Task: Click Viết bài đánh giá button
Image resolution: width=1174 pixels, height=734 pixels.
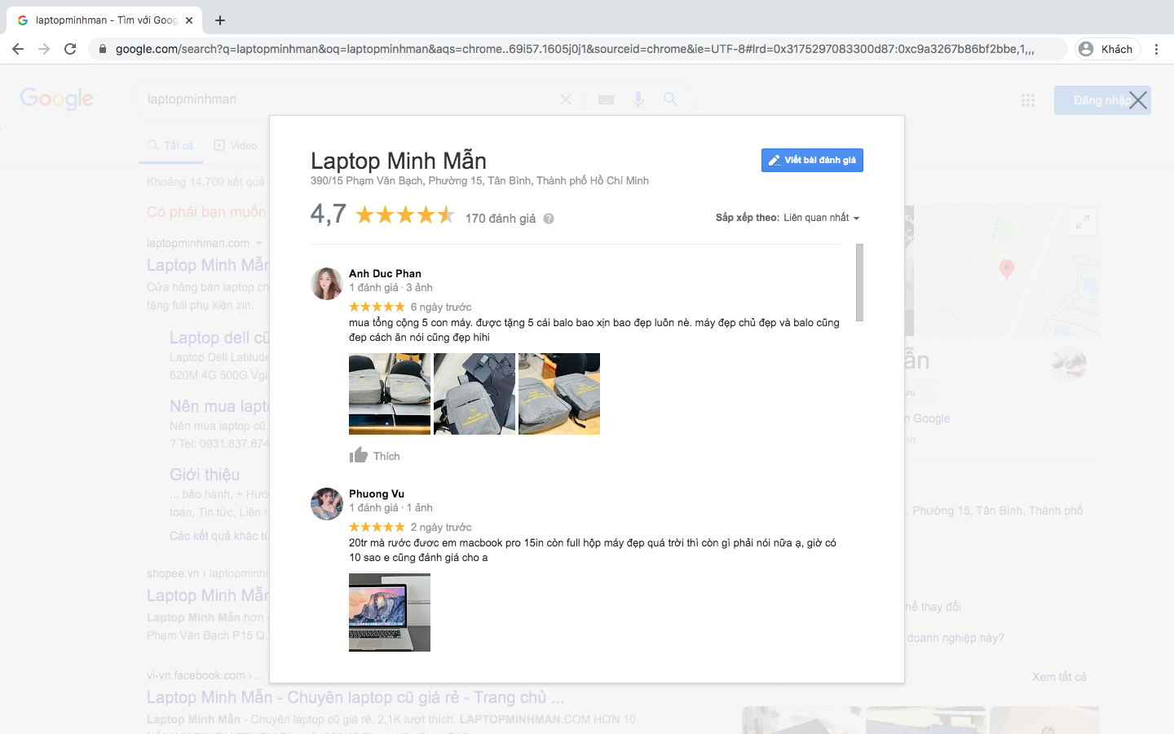Action: (x=812, y=160)
